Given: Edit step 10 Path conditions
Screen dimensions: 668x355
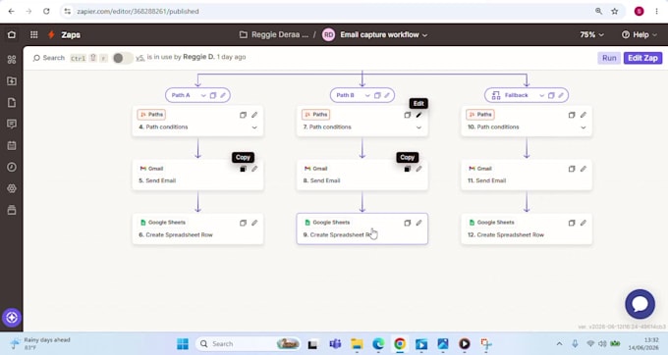Looking at the screenshot, I should [584, 115].
